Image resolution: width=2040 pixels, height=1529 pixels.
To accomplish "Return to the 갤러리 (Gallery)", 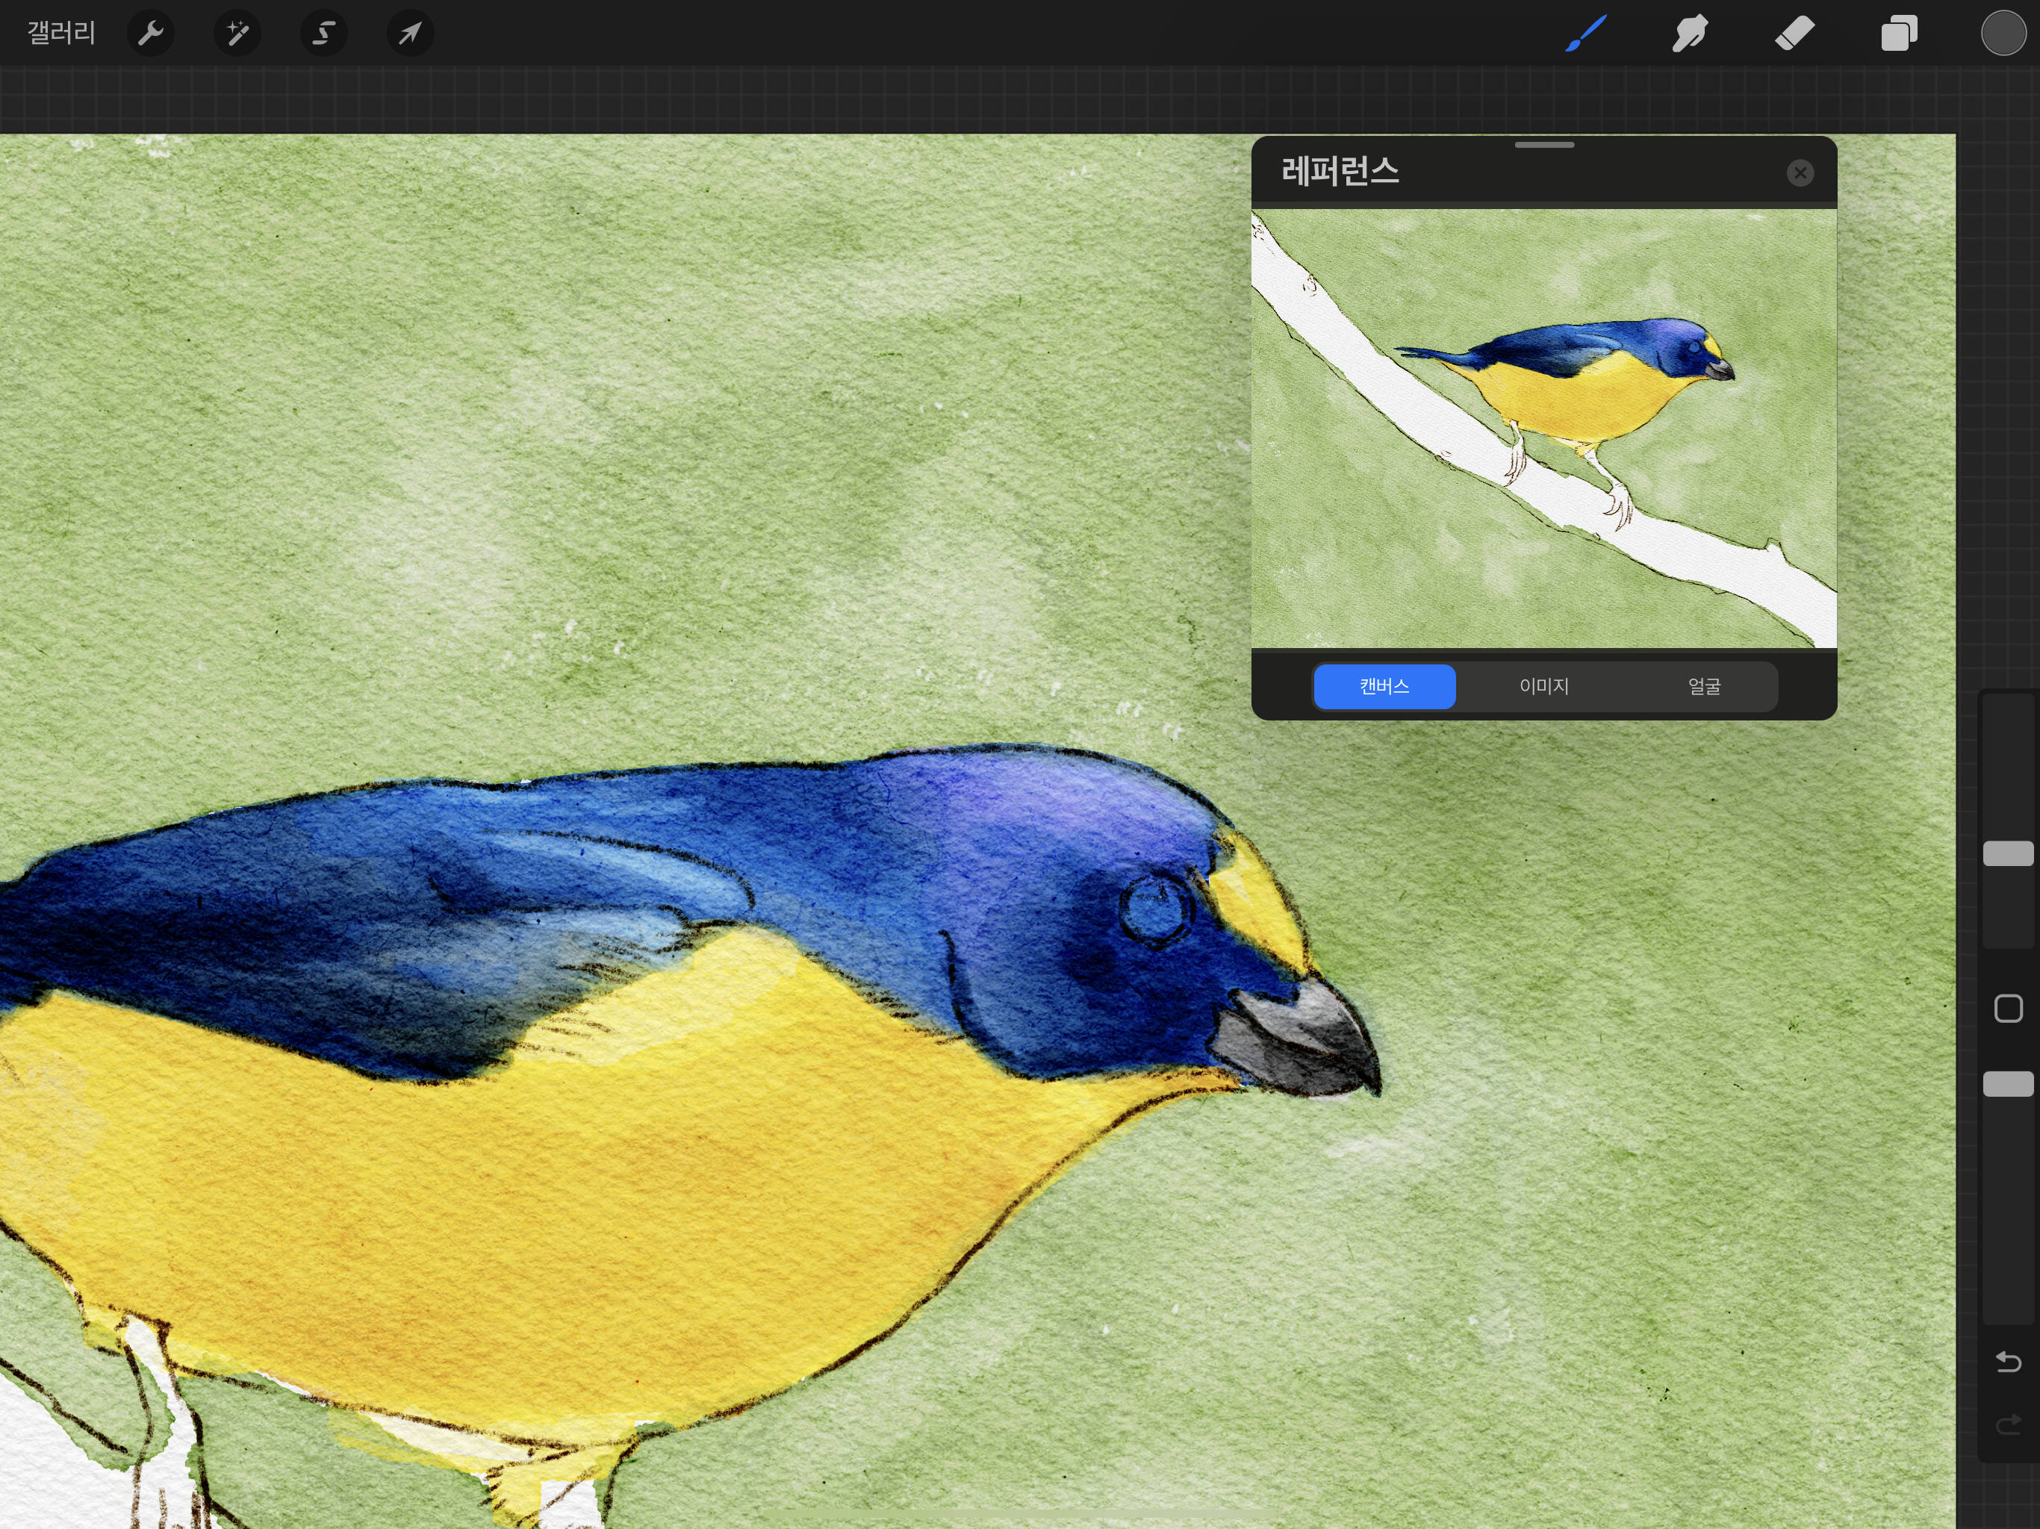I will tap(61, 33).
